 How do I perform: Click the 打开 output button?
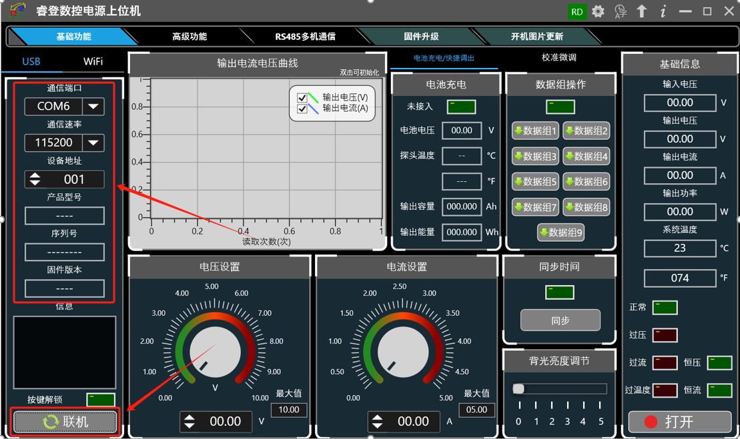(x=679, y=422)
